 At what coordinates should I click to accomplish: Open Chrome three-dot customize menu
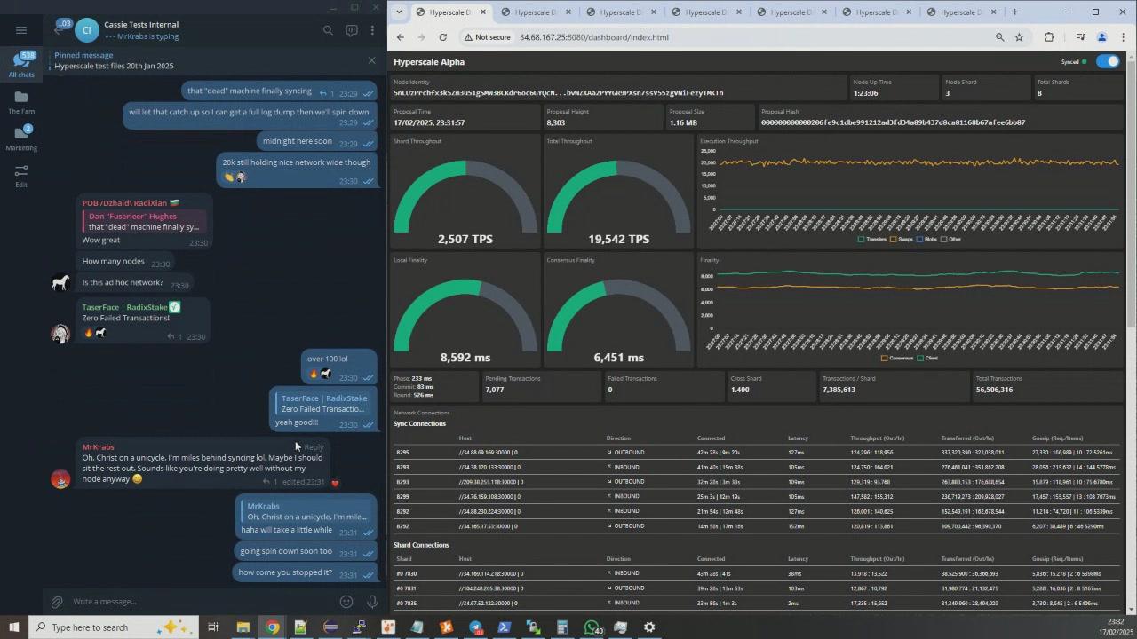[x=1122, y=37]
